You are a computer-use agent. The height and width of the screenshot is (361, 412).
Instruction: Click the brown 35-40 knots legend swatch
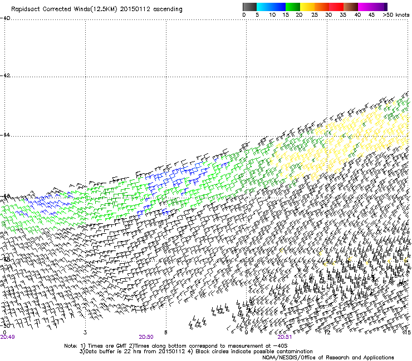coord(351,7)
